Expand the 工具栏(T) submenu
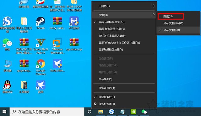The height and width of the screenshot is (116, 201). [124, 6]
